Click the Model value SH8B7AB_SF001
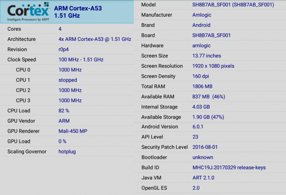 pyautogui.click(x=233, y=5)
